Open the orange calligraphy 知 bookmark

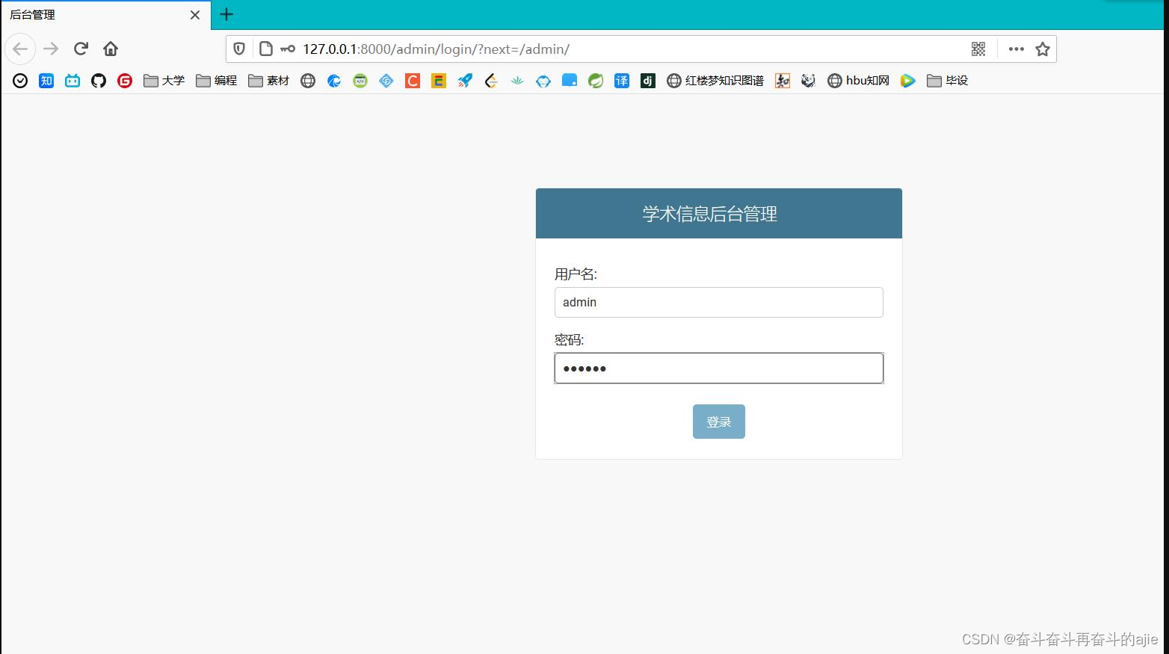pos(783,81)
